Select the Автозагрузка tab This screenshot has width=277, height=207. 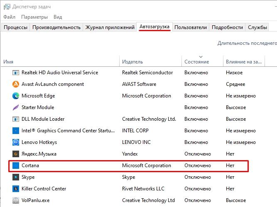(154, 27)
